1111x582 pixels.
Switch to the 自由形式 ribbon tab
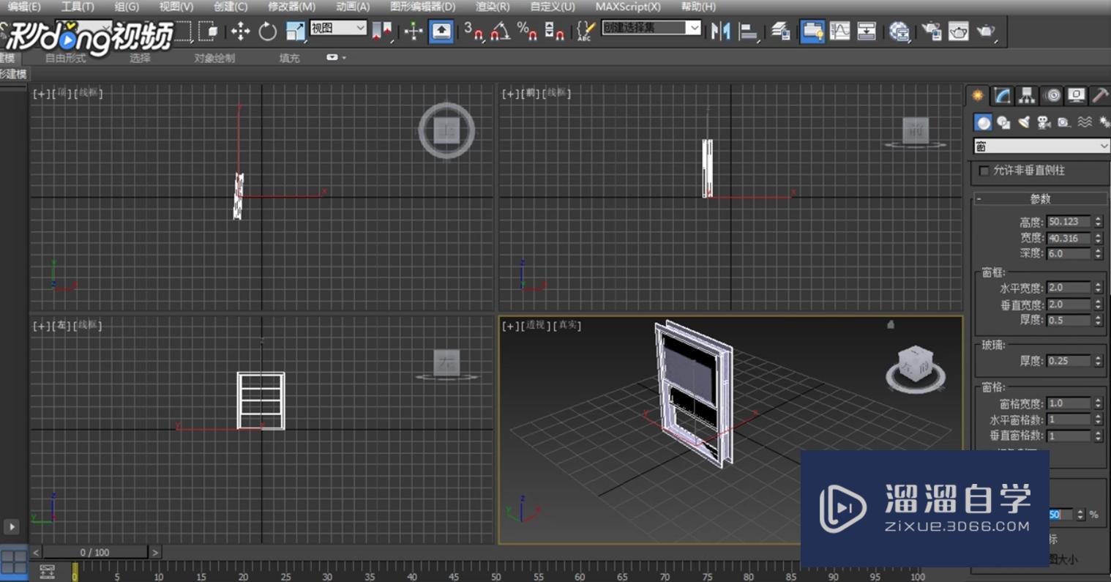coord(66,58)
